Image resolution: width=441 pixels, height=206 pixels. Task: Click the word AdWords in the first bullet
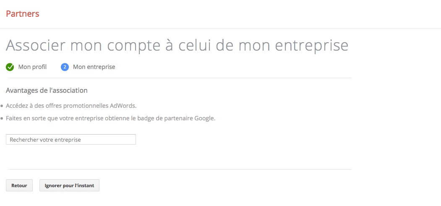tap(122, 105)
